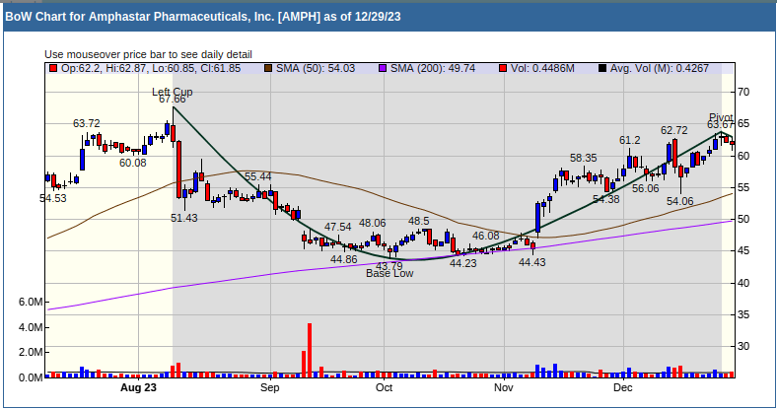Click the 30 price axis label
This screenshot has width=777, height=410.
coord(743,347)
